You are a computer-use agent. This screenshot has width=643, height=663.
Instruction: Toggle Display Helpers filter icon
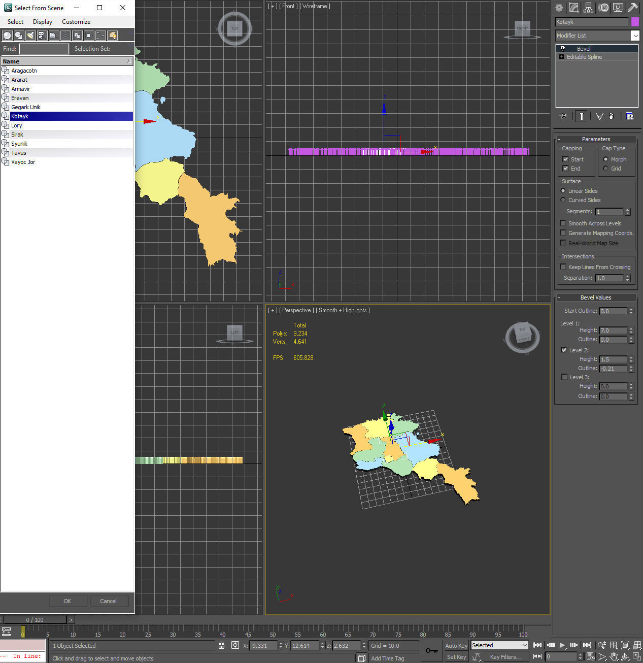tap(54, 36)
